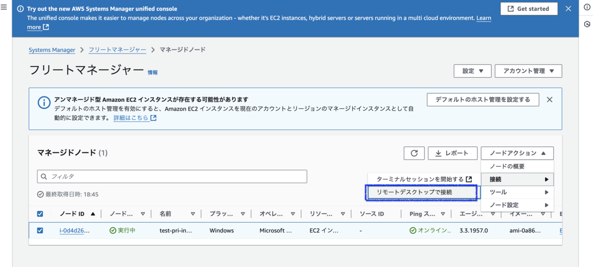Dismiss the unified console banner
This screenshot has height=267, width=593.
tap(568, 8)
